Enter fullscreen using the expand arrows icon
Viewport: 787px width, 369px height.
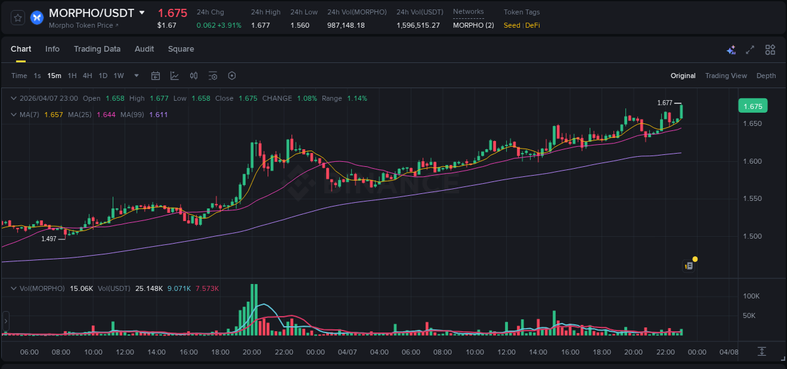click(x=750, y=50)
